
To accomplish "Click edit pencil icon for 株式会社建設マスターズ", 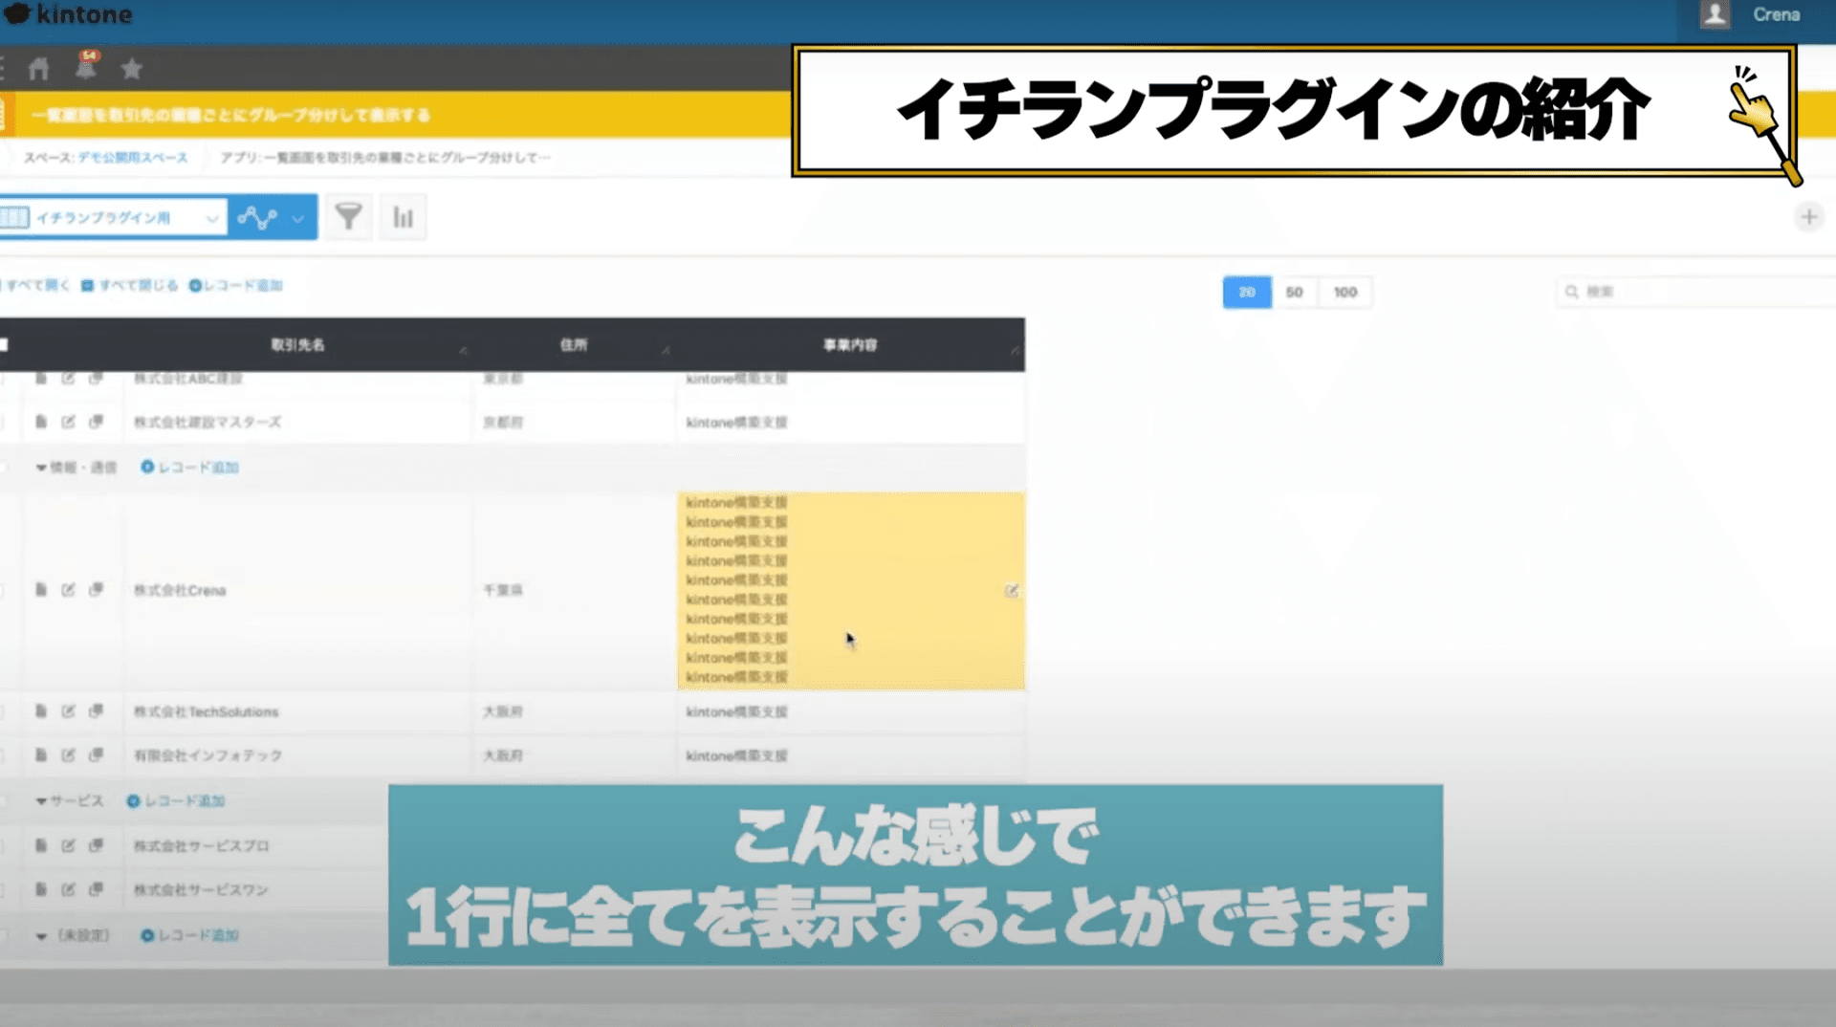I will [68, 422].
